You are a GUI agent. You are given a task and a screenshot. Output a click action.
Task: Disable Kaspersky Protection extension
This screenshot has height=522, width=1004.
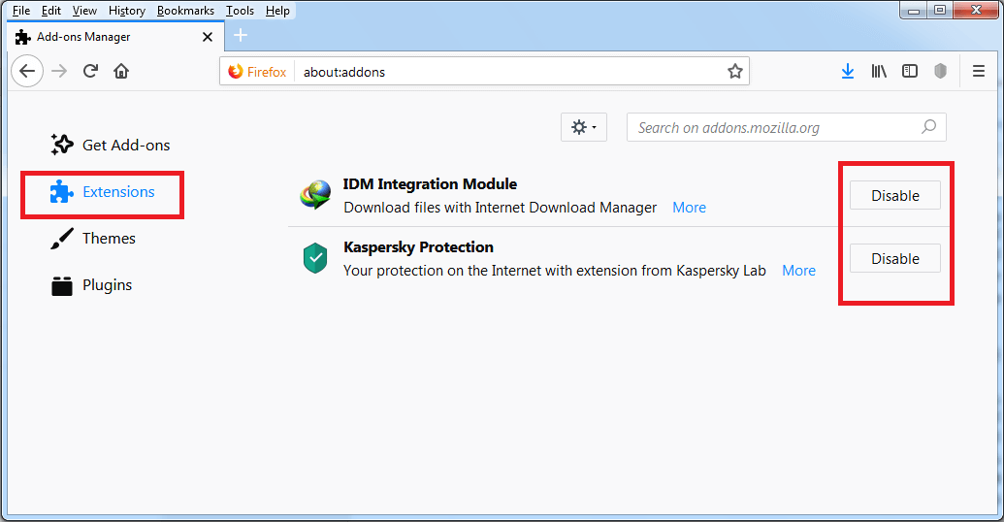tap(895, 258)
